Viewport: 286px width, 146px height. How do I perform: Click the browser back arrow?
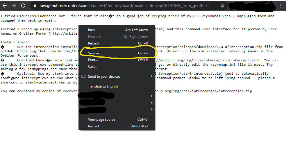tap(5, 6)
